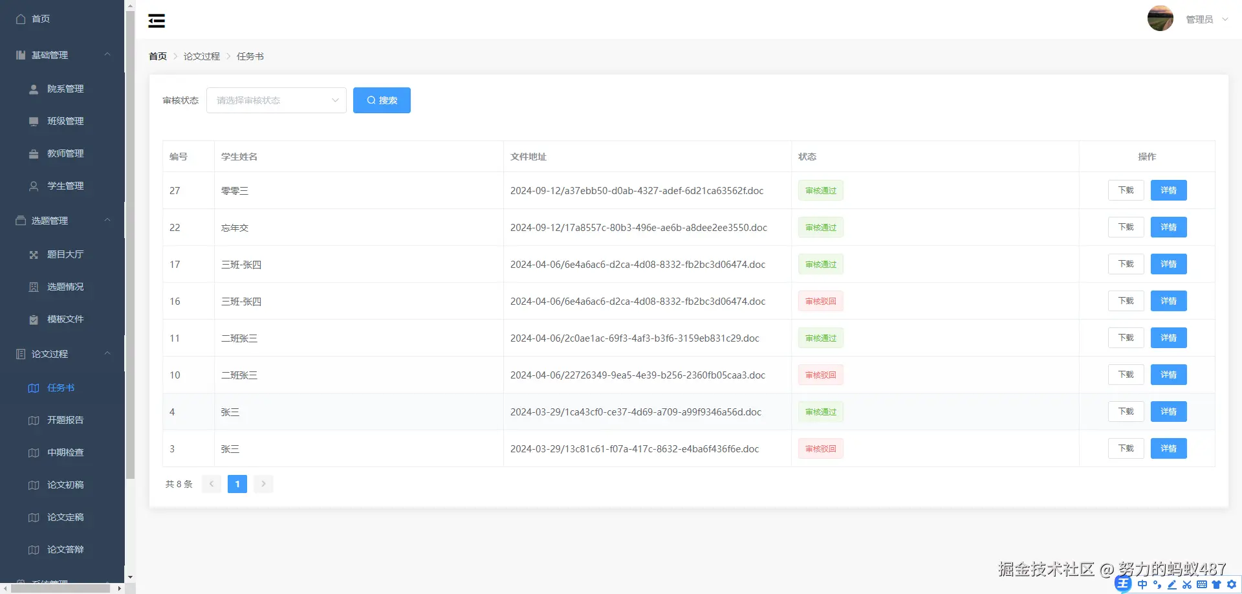Screen dimensions: 1242x594
Task: Click the 教师管理 briefcase icon
Action: [34, 153]
